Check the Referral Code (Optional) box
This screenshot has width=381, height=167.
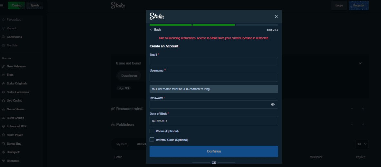pos(152,140)
